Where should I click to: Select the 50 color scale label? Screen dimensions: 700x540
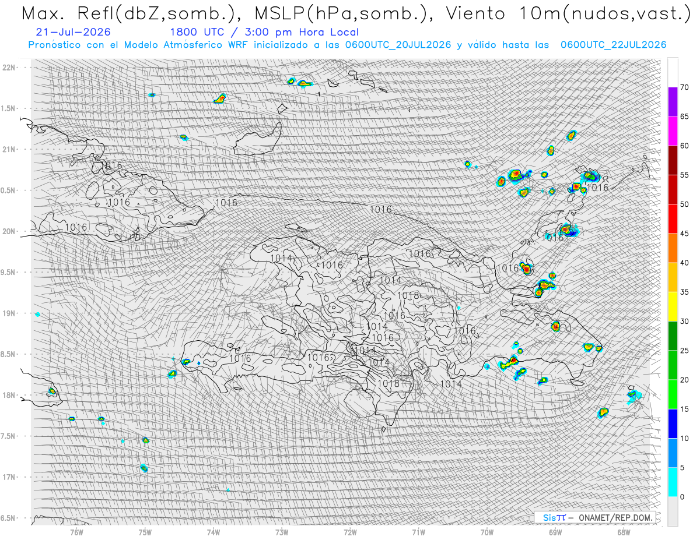684,204
